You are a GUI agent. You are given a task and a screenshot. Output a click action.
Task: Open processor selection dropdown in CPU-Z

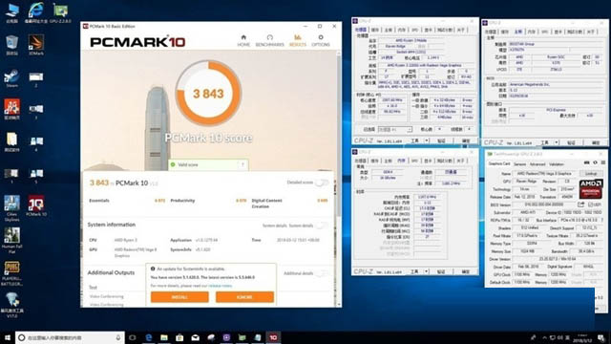click(394, 129)
